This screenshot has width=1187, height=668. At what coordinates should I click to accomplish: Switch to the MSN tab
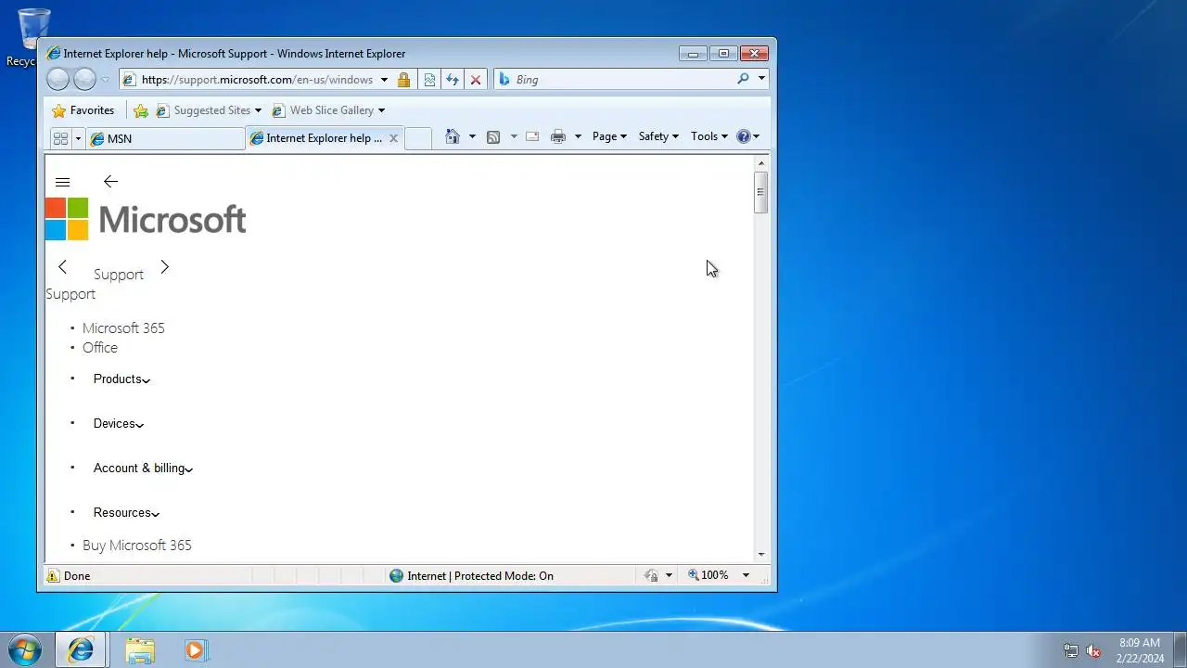[x=165, y=138]
